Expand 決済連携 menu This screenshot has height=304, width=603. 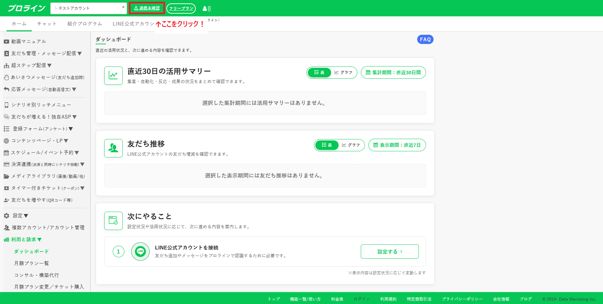pos(82,164)
